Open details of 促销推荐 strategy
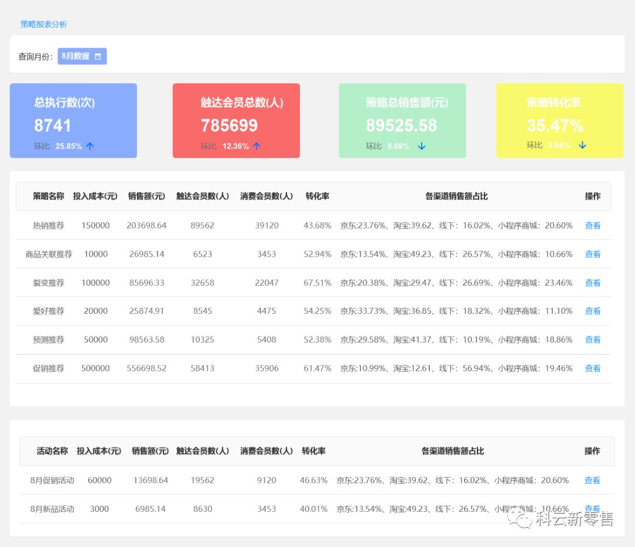Image resolution: width=635 pixels, height=547 pixels. pyautogui.click(x=592, y=369)
